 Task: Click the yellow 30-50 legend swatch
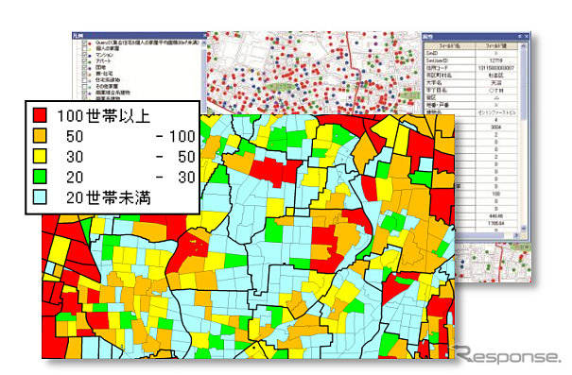click(40, 156)
